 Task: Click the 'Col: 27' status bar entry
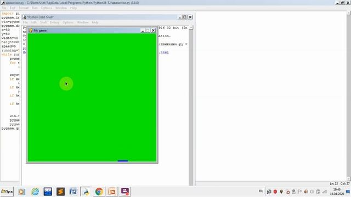(x=345, y=184)
